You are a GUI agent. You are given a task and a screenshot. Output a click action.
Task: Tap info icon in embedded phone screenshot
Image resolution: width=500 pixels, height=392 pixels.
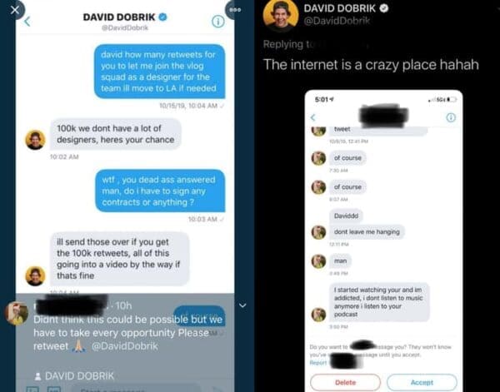(451, 117)
